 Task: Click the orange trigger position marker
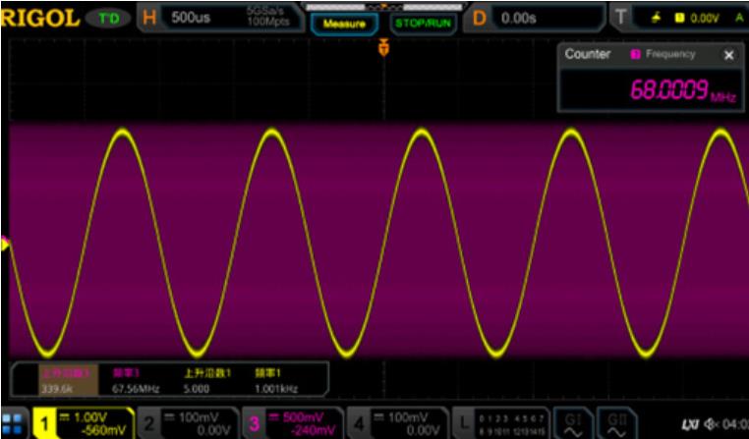coord(383,48)
